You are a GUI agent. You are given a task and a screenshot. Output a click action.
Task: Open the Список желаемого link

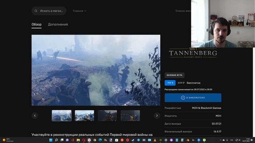tap(183, 11)
